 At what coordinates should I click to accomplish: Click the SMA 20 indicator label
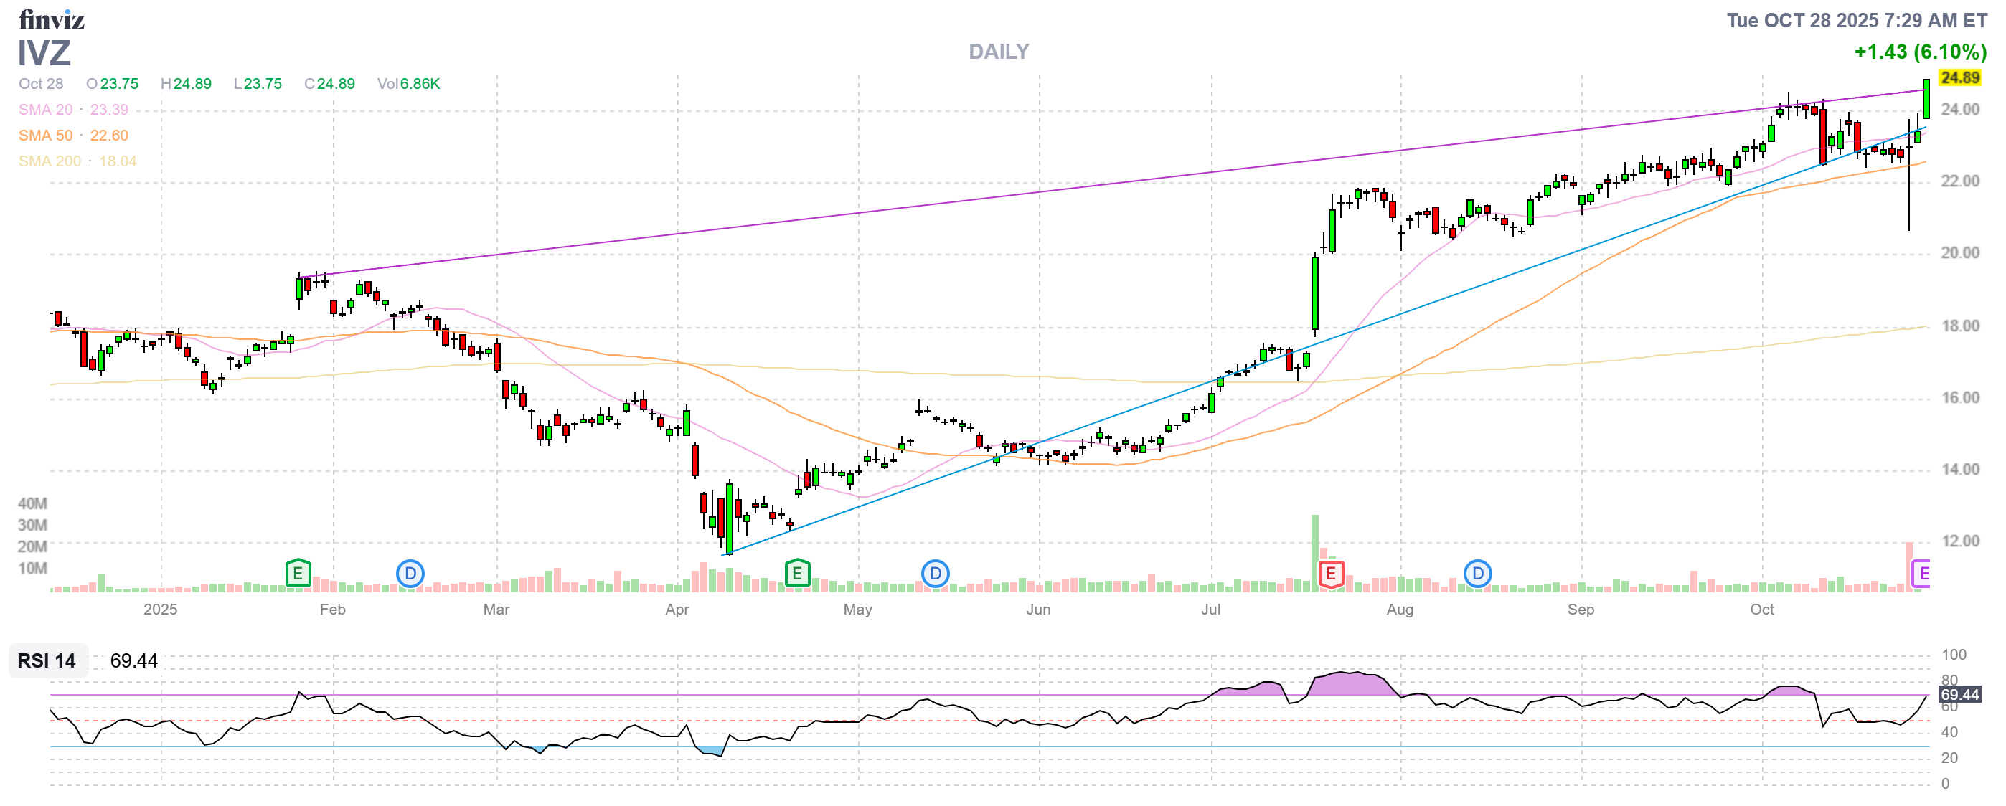click(45, 110)
